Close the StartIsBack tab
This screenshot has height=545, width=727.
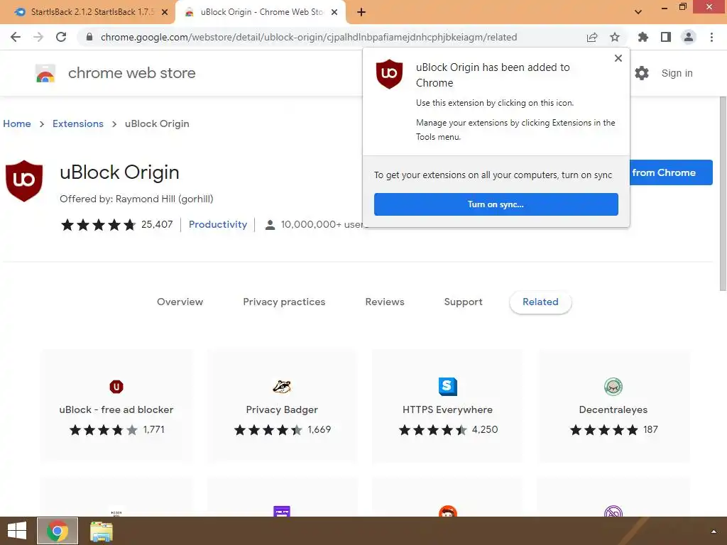pos(165,12)
